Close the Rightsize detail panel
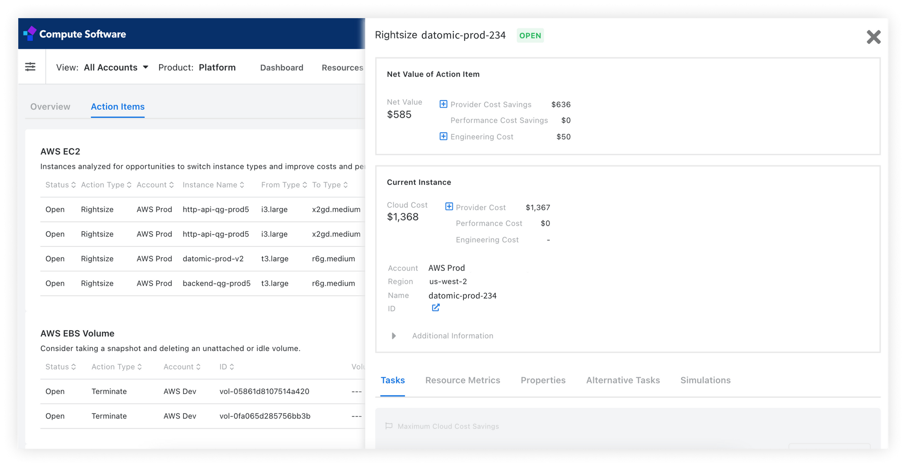Screen dimensions: 906x467 tap(873, 37)
